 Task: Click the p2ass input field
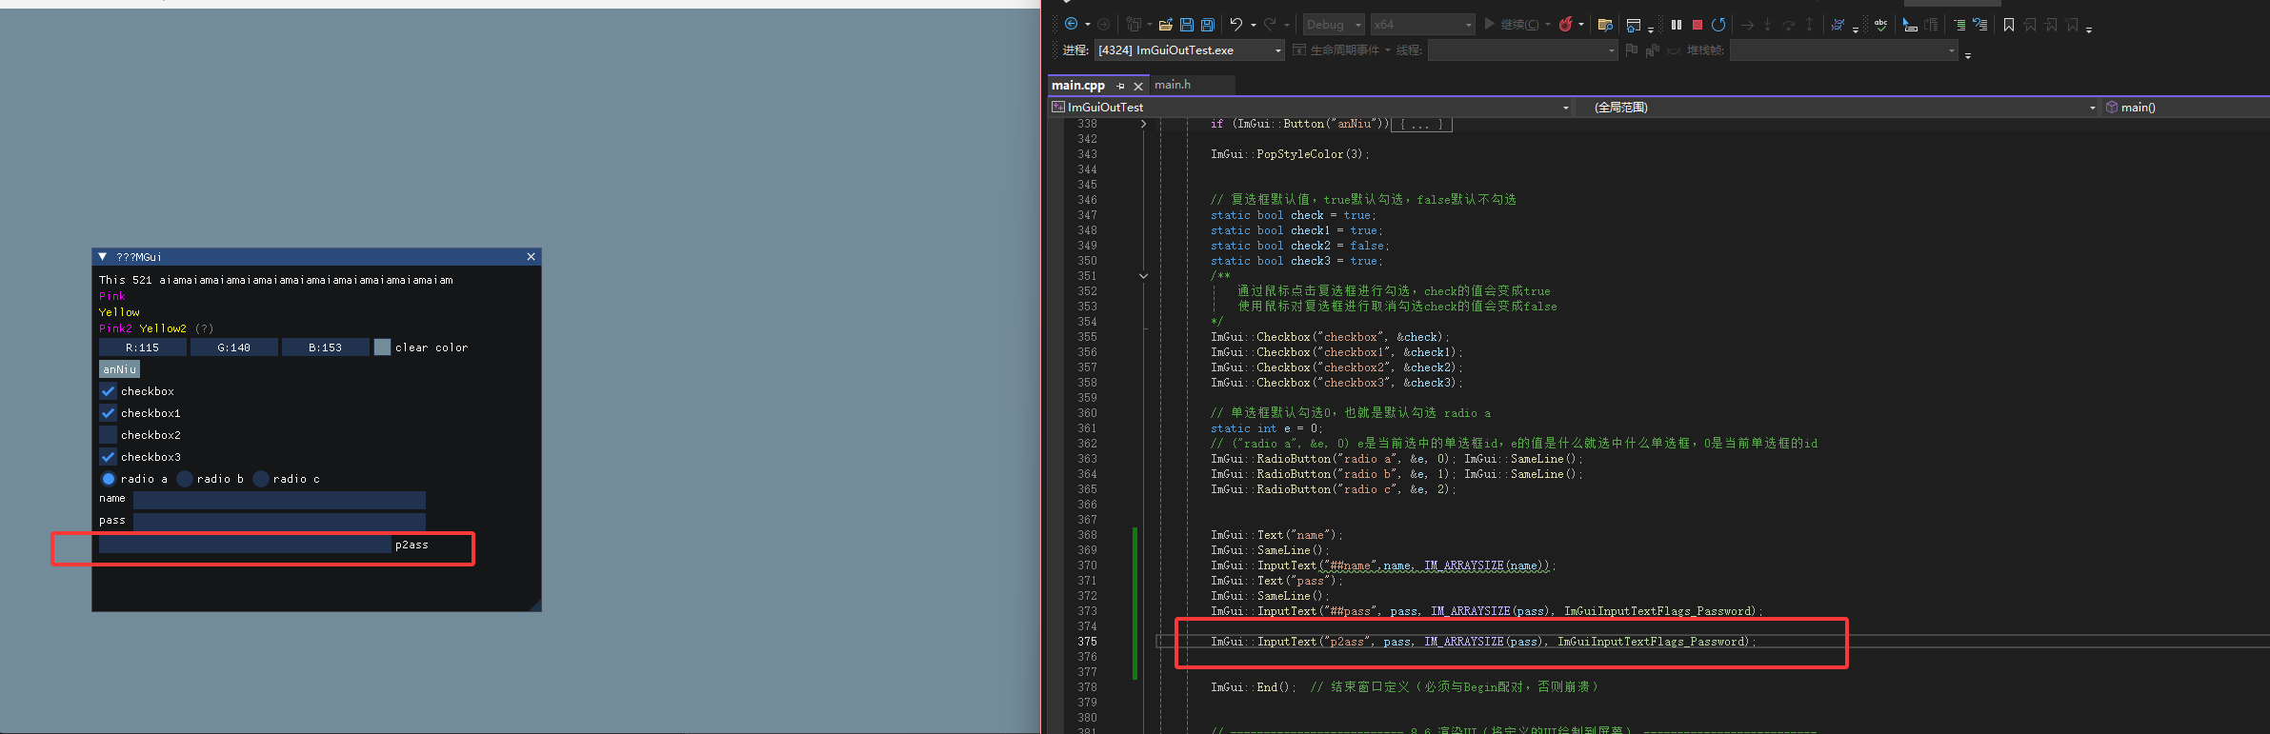245,545
